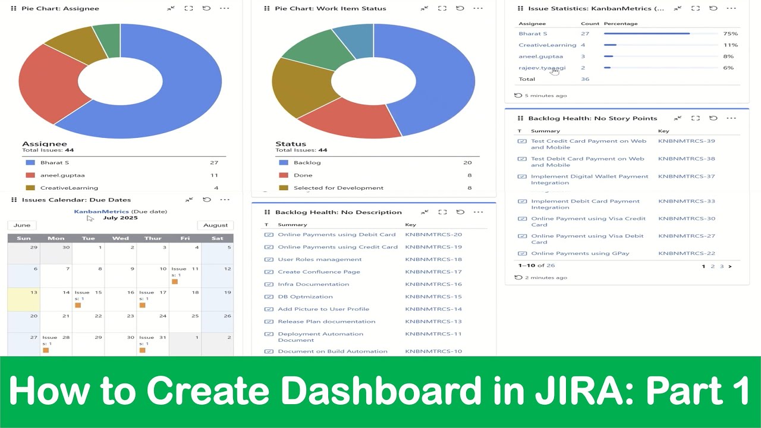
Task: Open rajeev.tyaaagi assignee link
Action: [x=542, y=68]
